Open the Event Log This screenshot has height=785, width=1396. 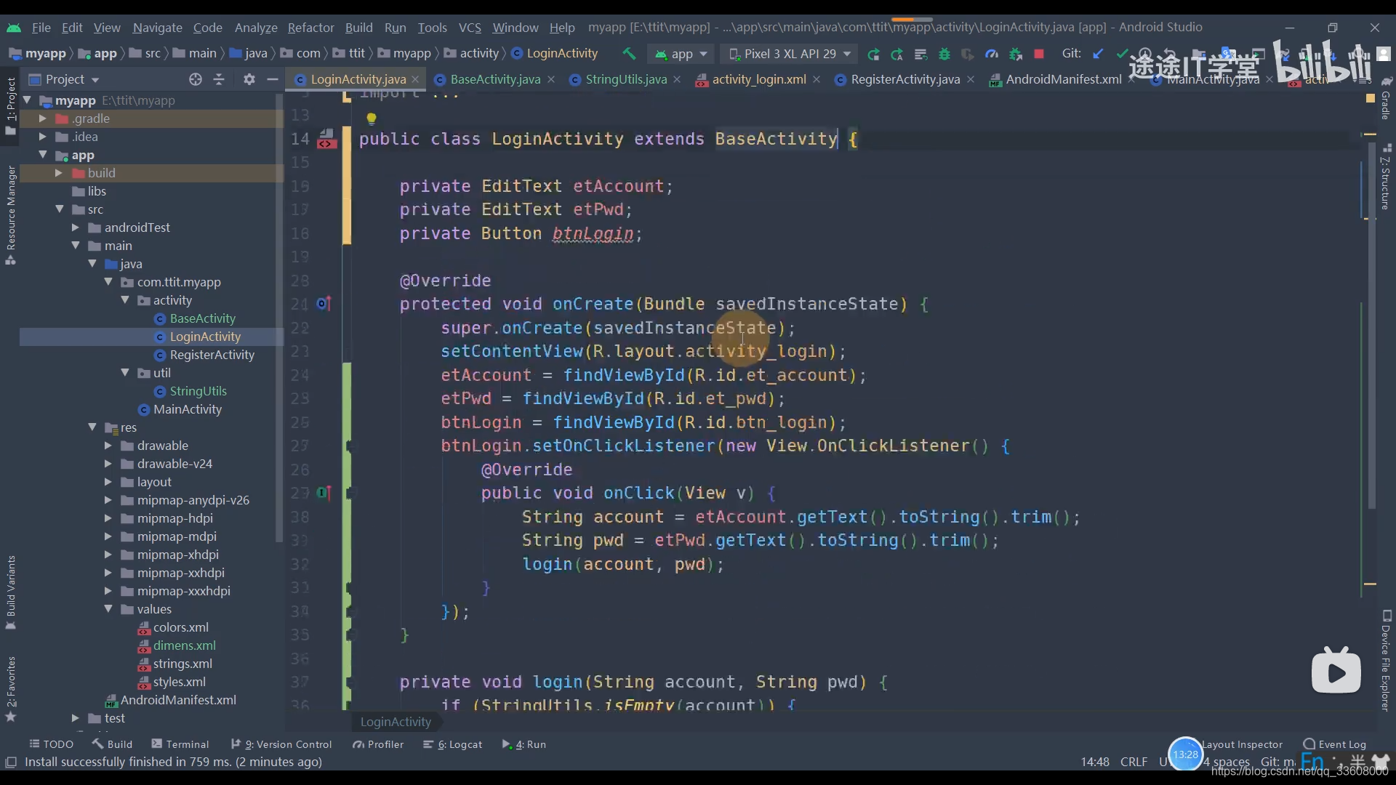click(1335, 744)
